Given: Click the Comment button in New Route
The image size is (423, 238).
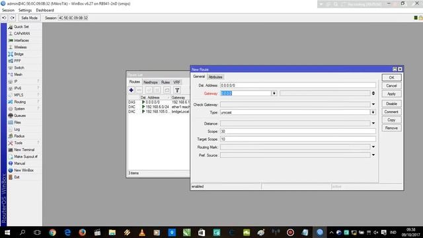Looking at the screenshot, I should [x=391, y=112].
